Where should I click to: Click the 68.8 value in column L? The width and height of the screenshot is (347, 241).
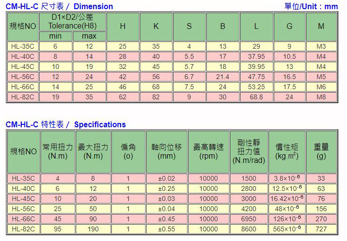(256, 97)
